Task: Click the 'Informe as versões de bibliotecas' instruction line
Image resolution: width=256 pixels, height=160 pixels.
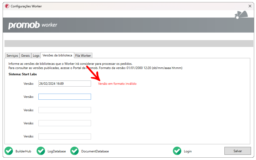Action: [x=70, y=64]
